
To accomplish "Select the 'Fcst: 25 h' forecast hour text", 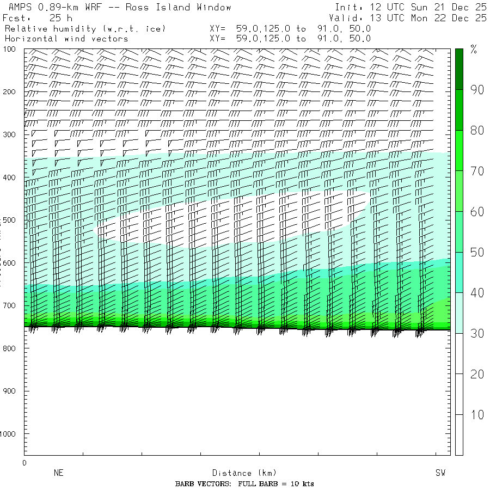I will pos(38,18).
